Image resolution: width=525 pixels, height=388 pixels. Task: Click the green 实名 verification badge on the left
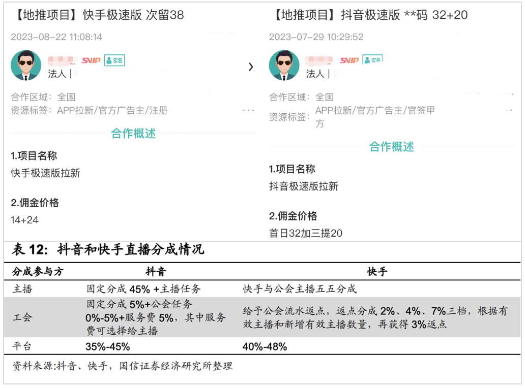[114, 60]
